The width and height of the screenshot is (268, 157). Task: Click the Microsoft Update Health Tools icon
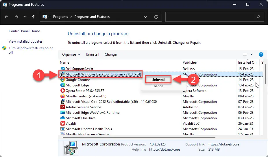(x=63, y=129)
